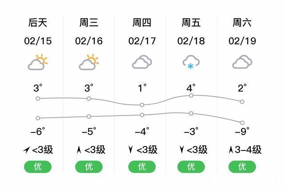Click the wind direction arrow under 周四
Image resolution: width=284 pixels, height=189 pixels.
[130, 150]
